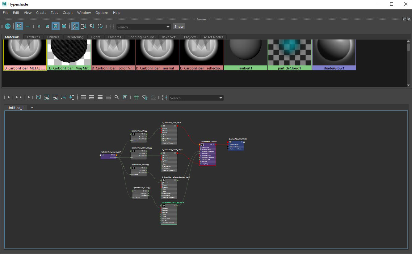Set browser swatches to medium size

click(x=47, y=27)
